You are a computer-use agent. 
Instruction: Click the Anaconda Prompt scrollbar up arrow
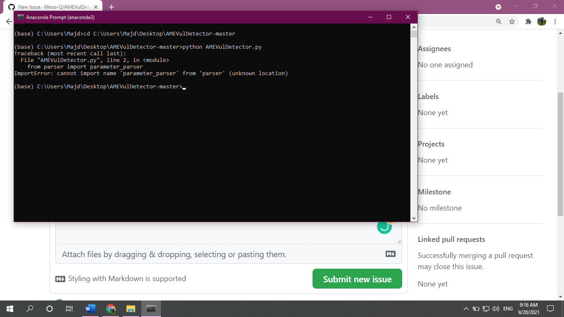pyautogui.click(x=414, y=27)
